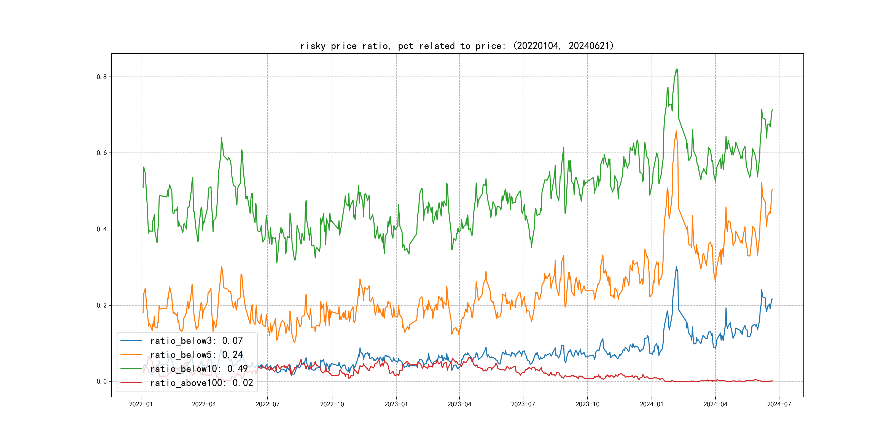Click the 2023-01 x-axis tick label
Viewport: 893px width, 446px height.
coord(396,404)
